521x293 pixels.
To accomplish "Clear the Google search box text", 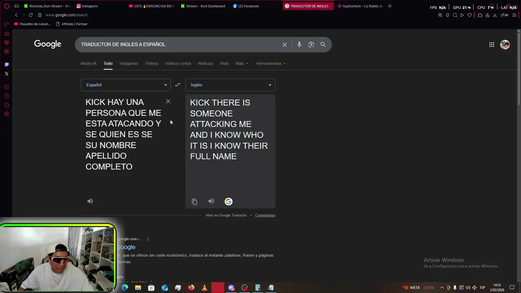I will click(x=285, y=44).
